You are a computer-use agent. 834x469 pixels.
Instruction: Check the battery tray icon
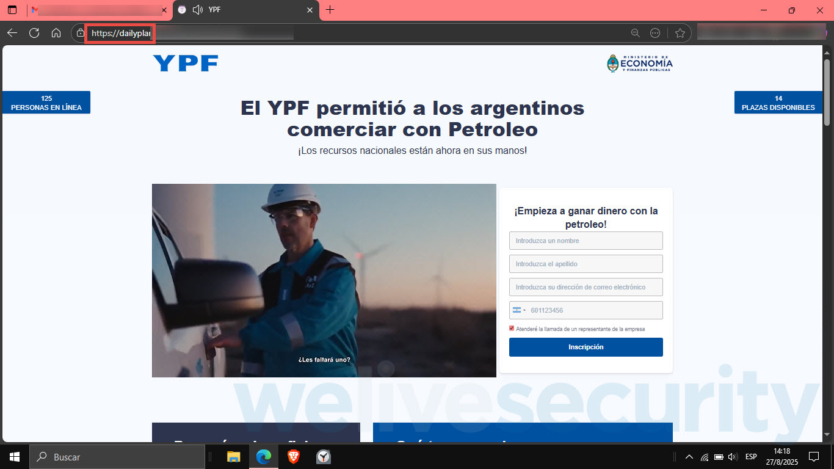point(719,457)
